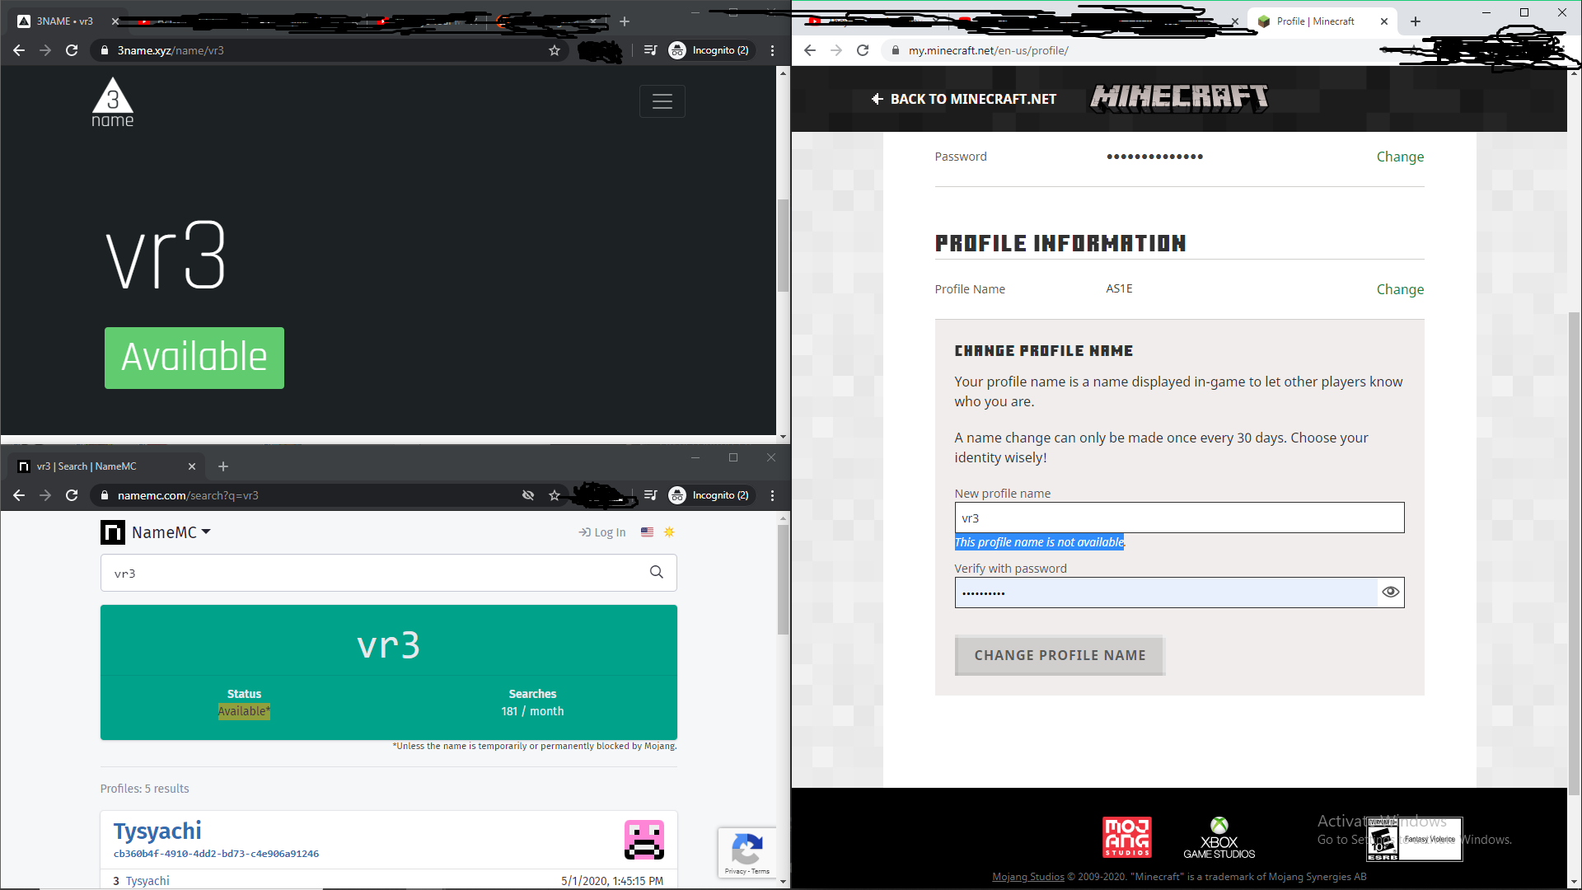The width and height of the screenshot is (1582, 890).
Task: Click the New profile name field
Action: pyautogui.click(x=1178, y=518)
